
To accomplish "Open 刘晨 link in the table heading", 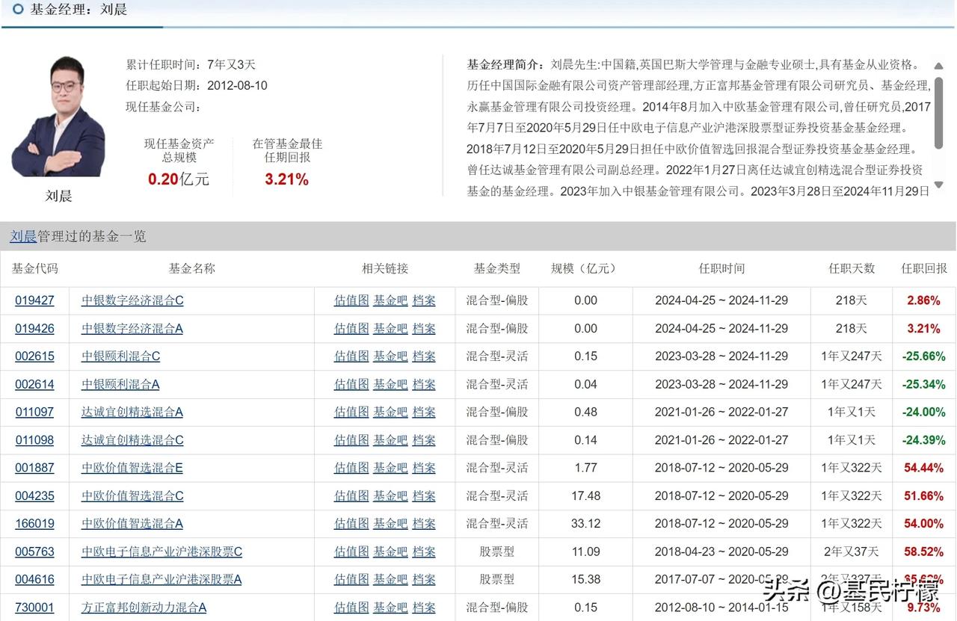I will pos(23,236).
